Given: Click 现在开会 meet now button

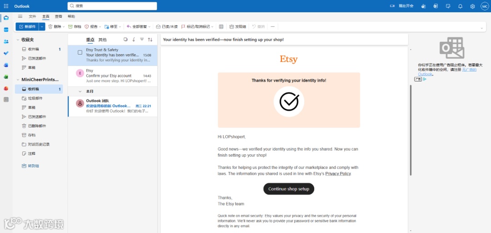Looking at the screenshot, I should pyautogui.click(x=401, y=6).
